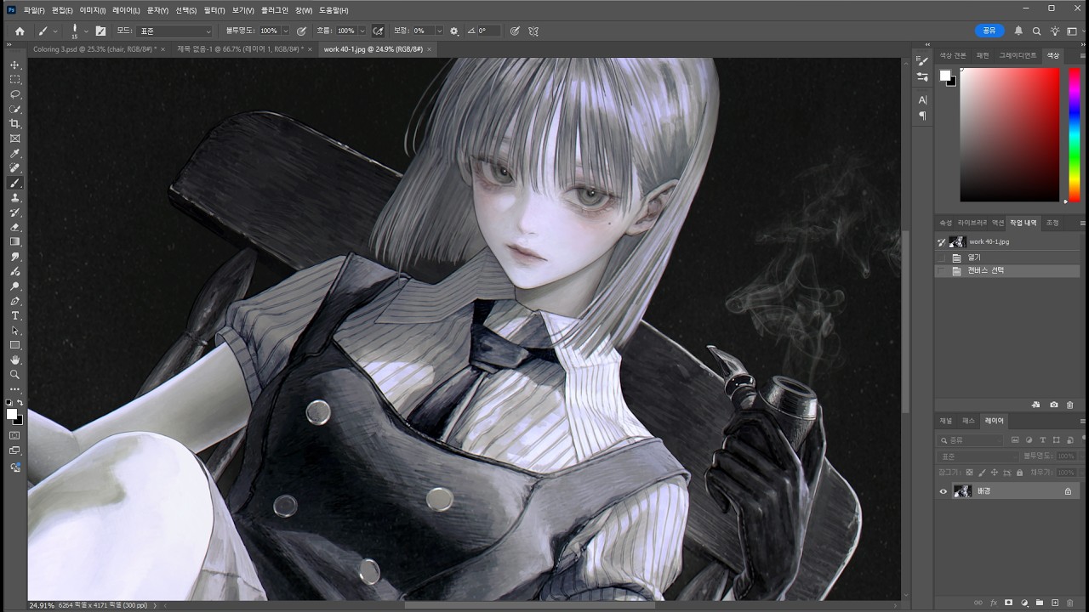Image resolution: width=1089 pixels, height=612 pixels.
Task: Toggle type layer filter in Layers panel
Action: [x=1042, y=440]
